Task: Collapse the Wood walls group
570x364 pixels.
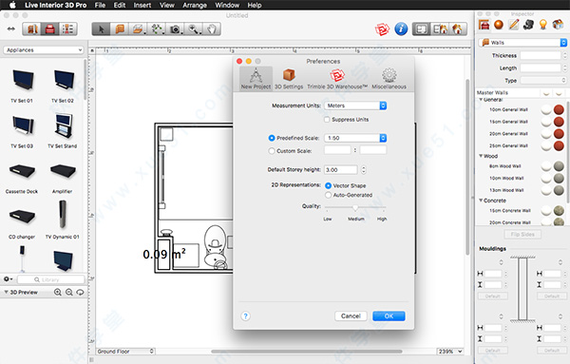Action: coord(481,156)
